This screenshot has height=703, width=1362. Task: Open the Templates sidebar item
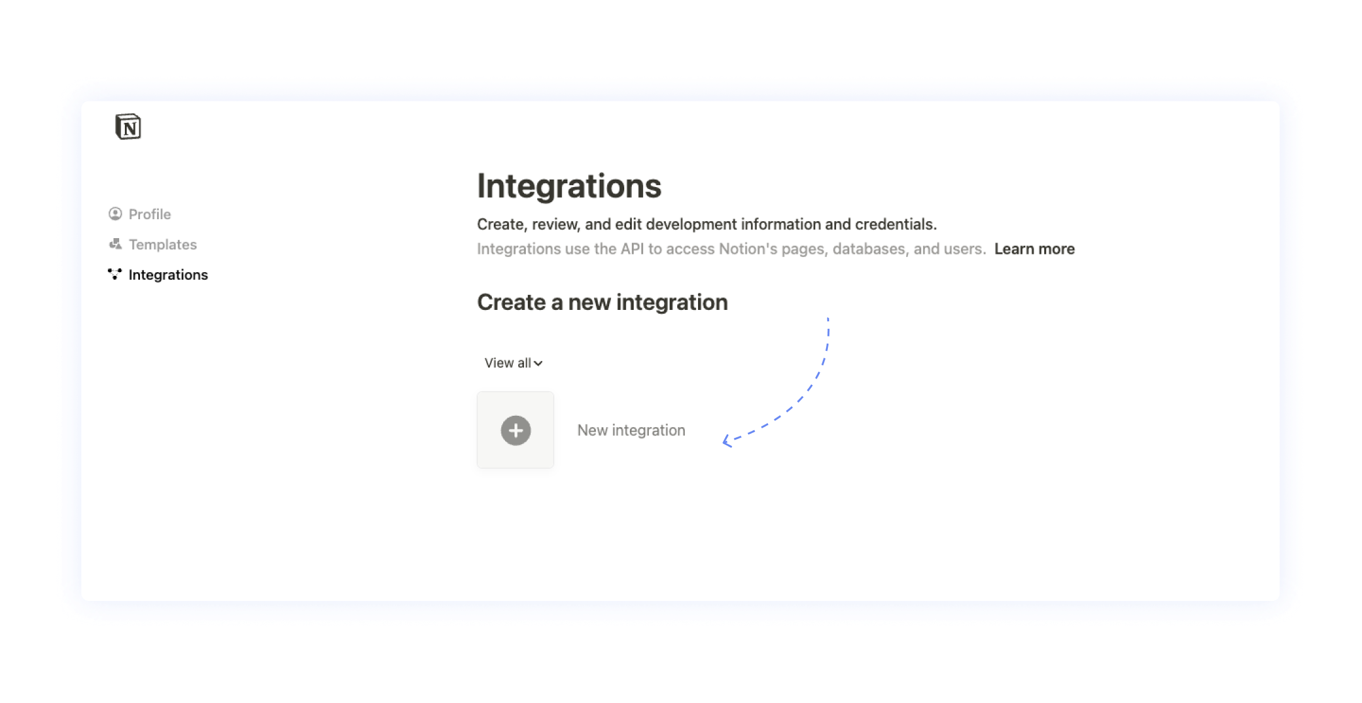163,244
